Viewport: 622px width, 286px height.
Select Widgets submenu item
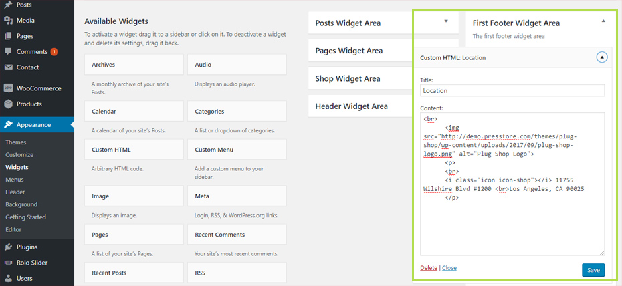(x=17, y=167)
